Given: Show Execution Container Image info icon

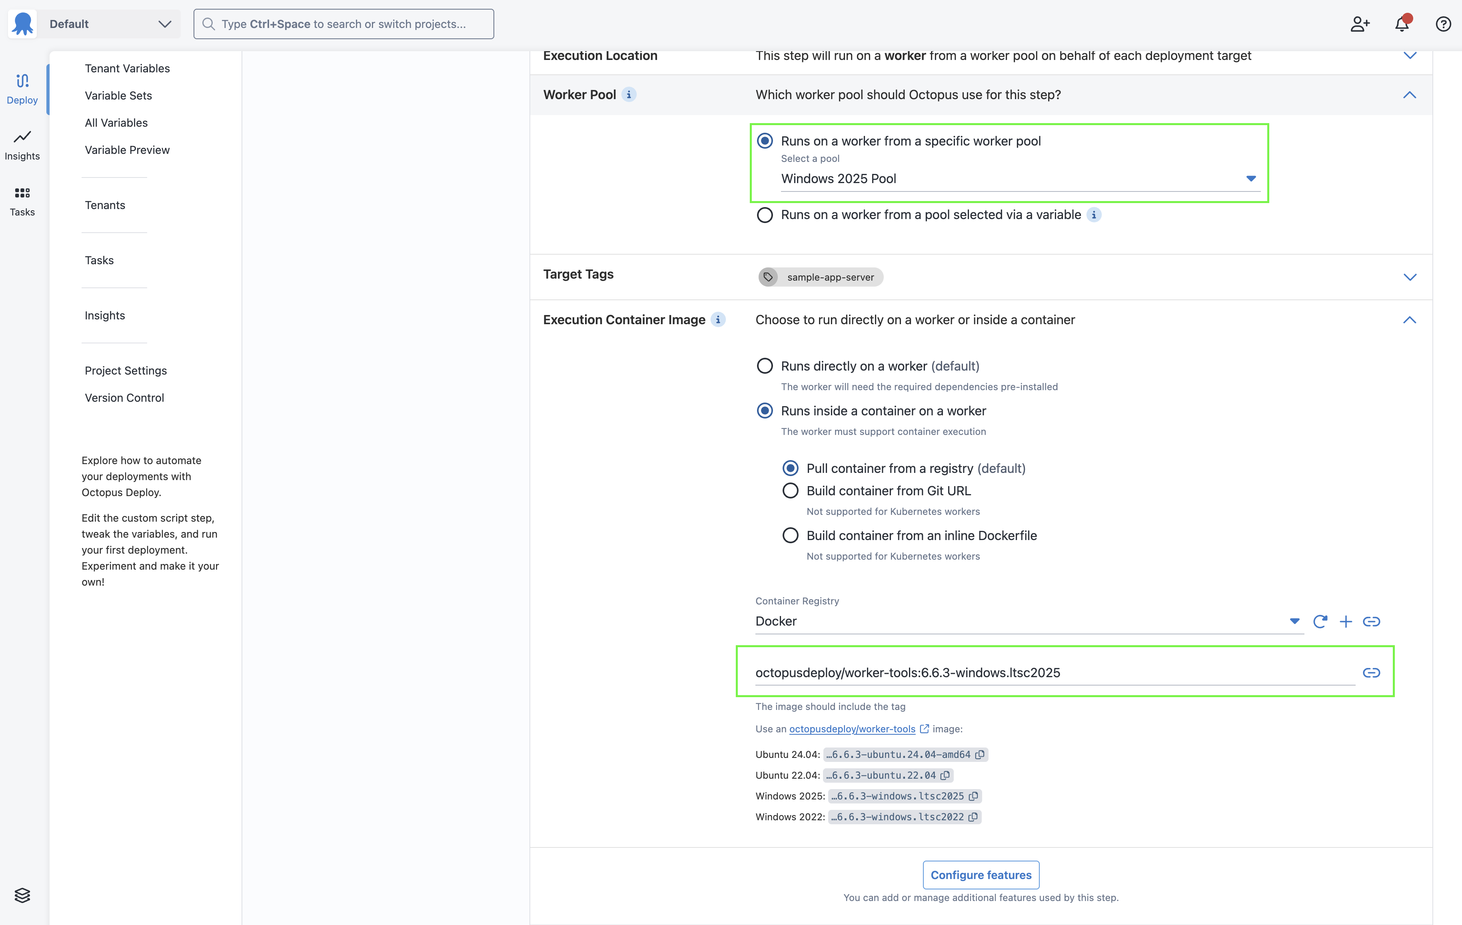Looking at the screenshot, I should 718,320.
